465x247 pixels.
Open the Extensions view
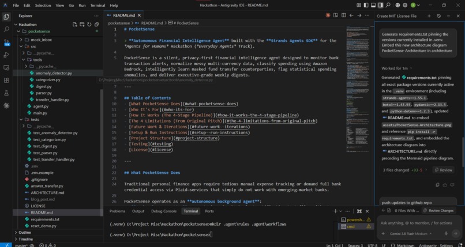pyautogui.click(x=6, y=80)
